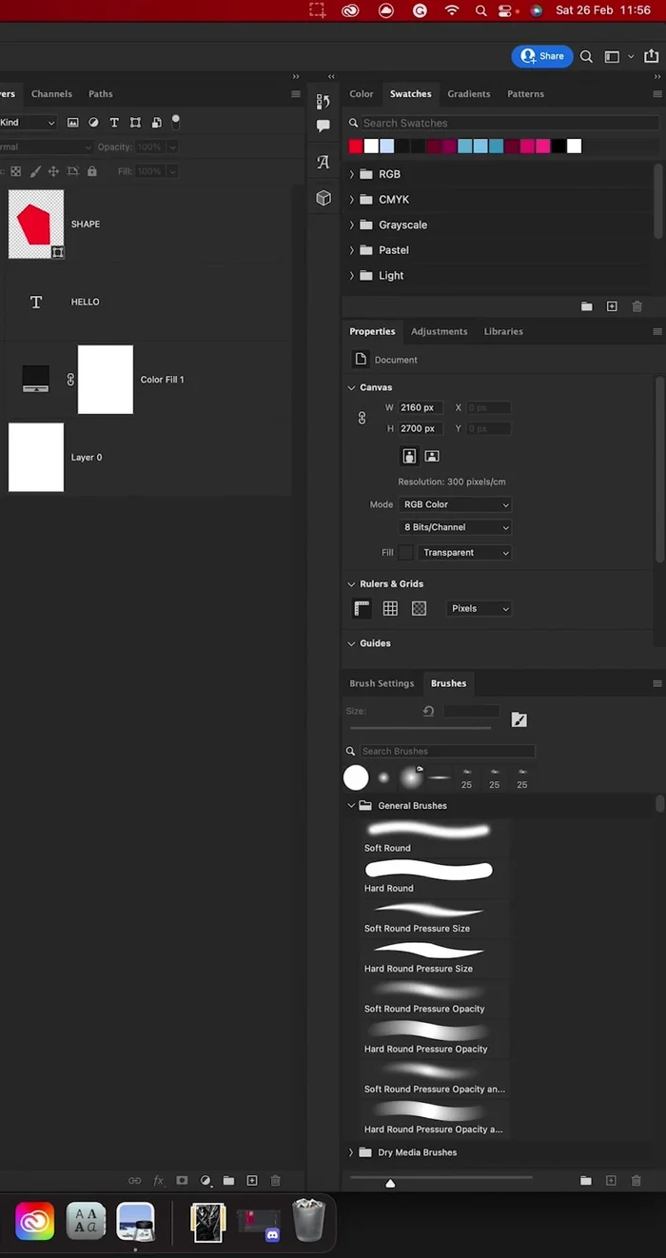This screenshot has width=666, height=1258.
Task: Switch to the Brush Settings tab
Action: pyautogui.click(x=382, y=683)
